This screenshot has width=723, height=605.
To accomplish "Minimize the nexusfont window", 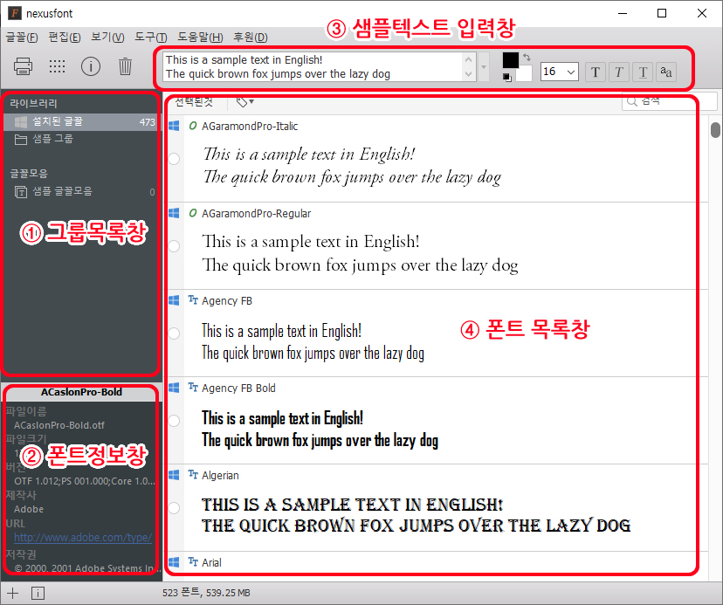I will [x=623, y=13].
